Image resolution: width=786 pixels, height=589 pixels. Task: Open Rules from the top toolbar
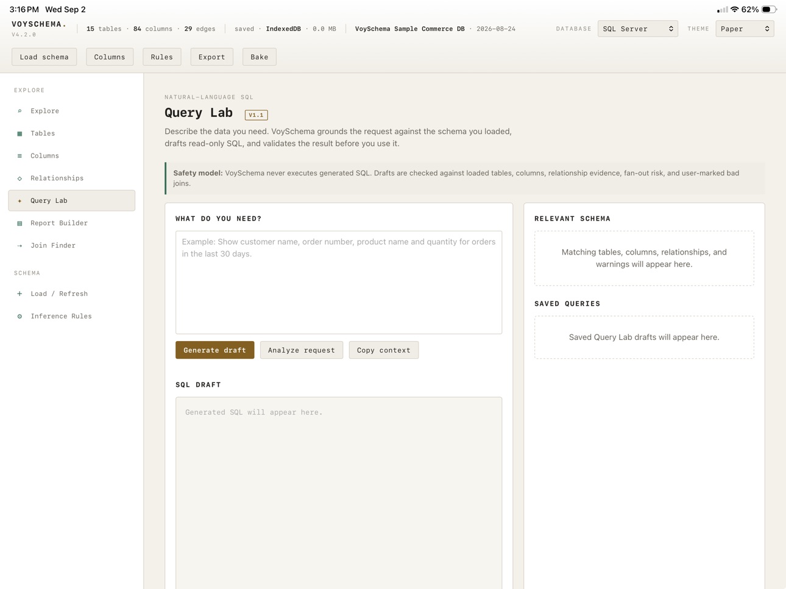(x=162, y=57)
